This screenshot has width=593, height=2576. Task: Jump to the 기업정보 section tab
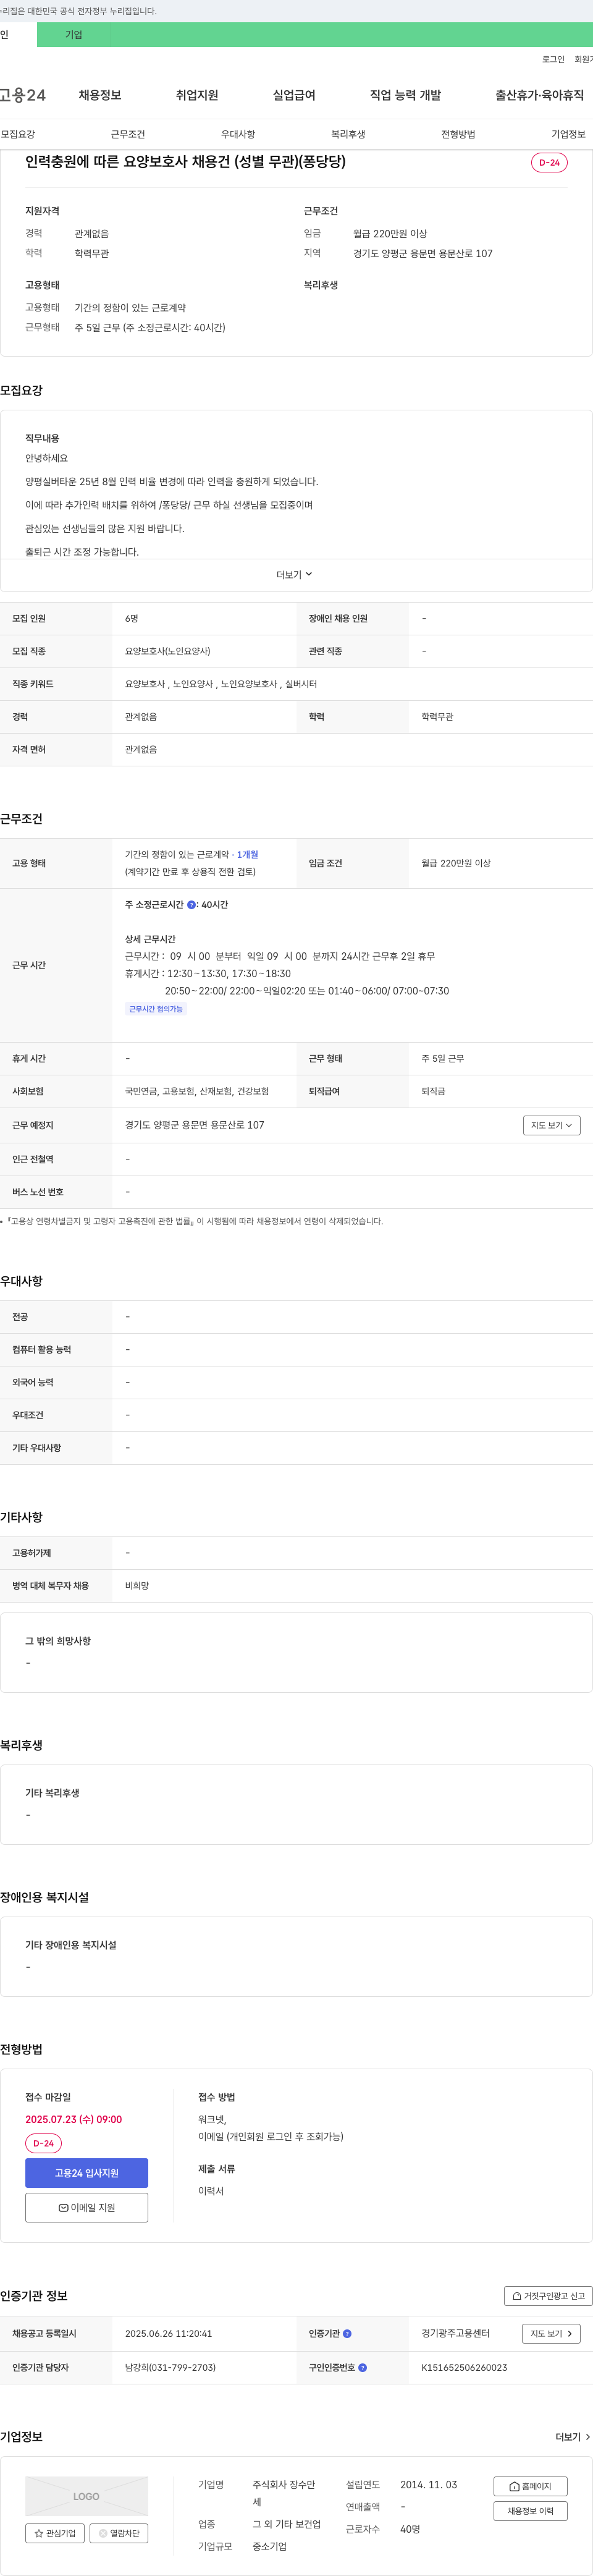568,134
